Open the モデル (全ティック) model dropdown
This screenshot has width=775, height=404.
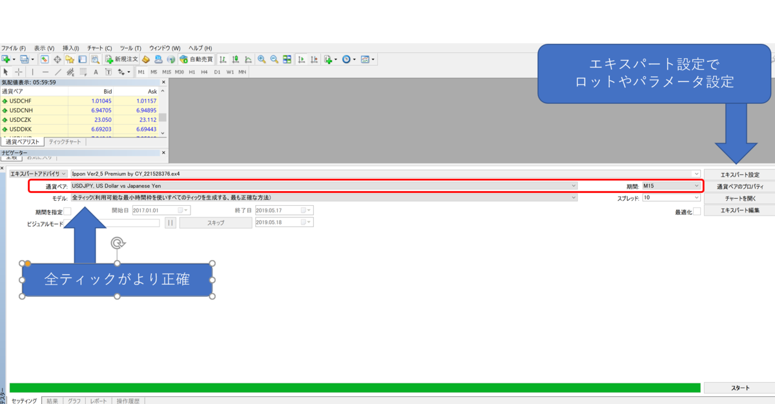pos(324,197)
